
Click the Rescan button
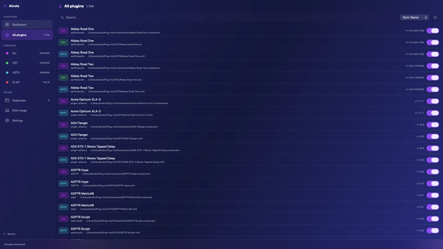9,234
